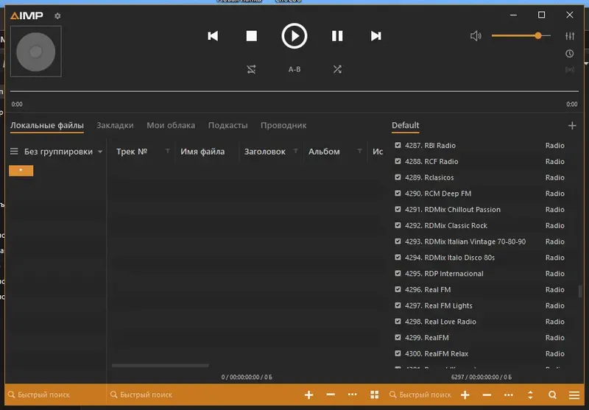
Task: Pause playback
Action: coord(337,36)
